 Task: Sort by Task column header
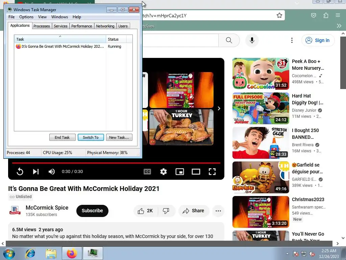[x=60, y=39]
